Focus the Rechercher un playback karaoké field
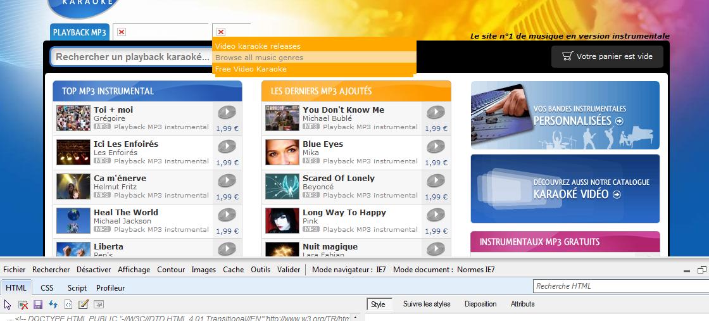Screen dimensions: 709x321 132,57
